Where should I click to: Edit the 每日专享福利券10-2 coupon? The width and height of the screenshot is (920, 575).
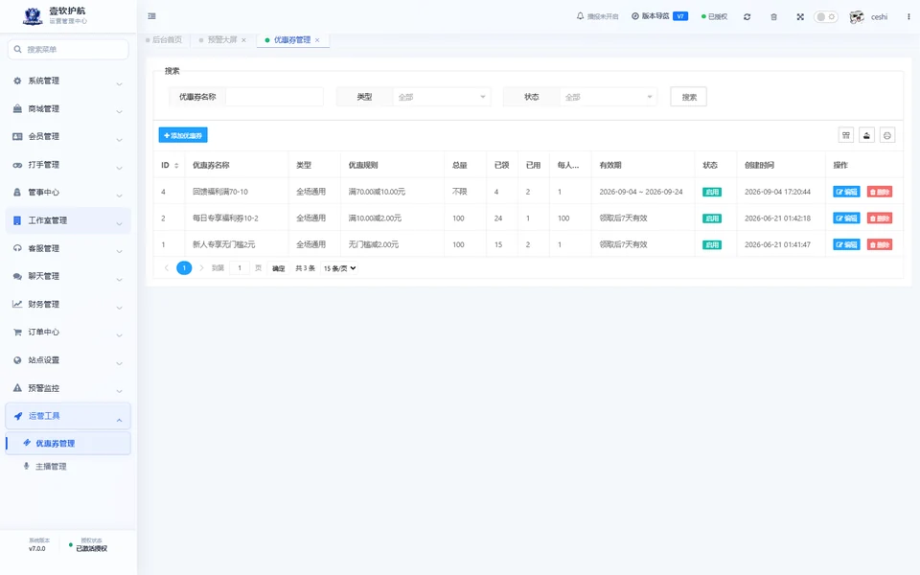pos(846,218)
